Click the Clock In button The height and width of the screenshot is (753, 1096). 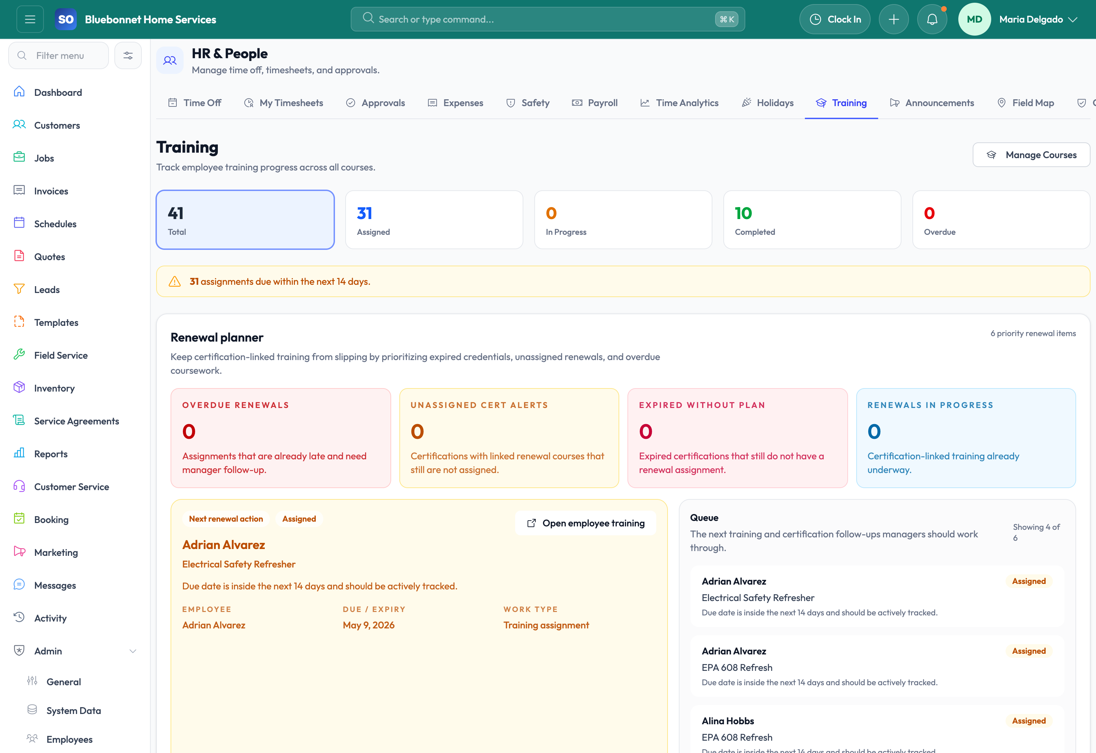(835, 20)
